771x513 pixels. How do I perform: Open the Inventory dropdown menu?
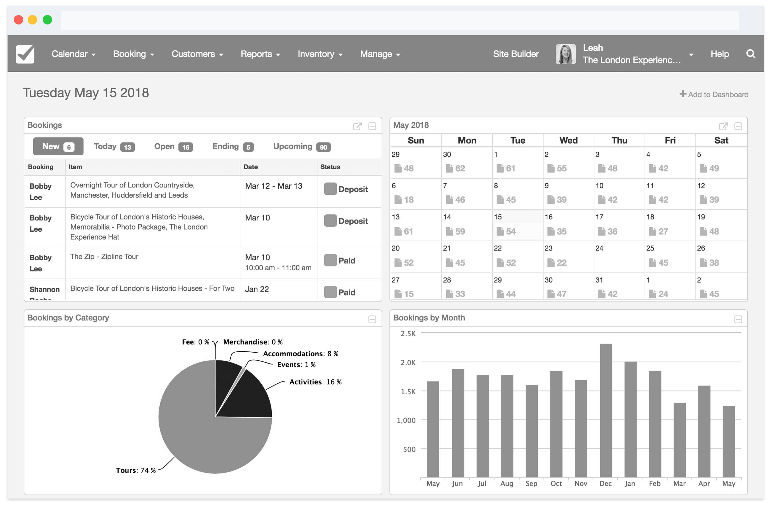click(x=320, y=54)
